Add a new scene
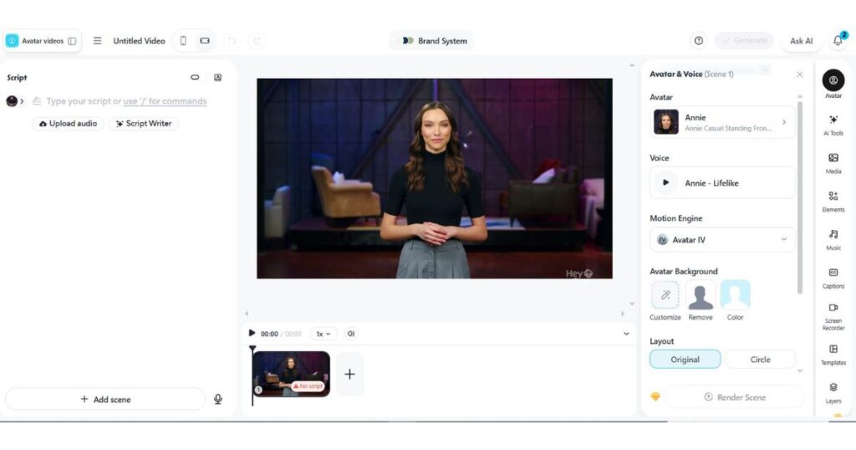Image resolution: width=856 pixels, height=450 pixels. pyautogui.click(x=105, y=400)
